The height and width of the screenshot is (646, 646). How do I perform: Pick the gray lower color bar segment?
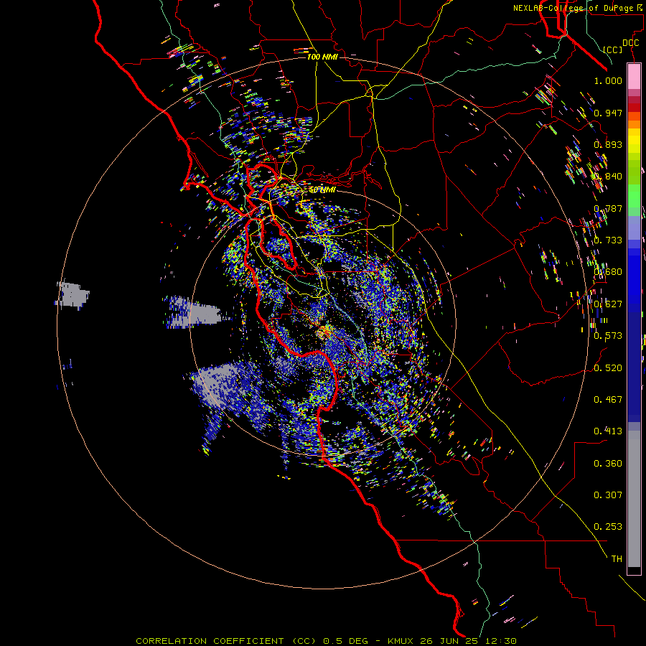coord(634,499)
